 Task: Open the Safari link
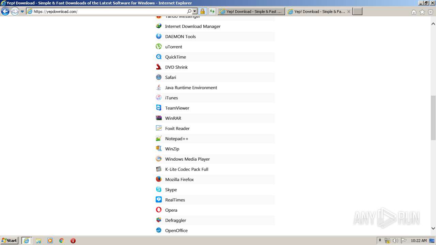pyautogui.click(x=171, y=77)
